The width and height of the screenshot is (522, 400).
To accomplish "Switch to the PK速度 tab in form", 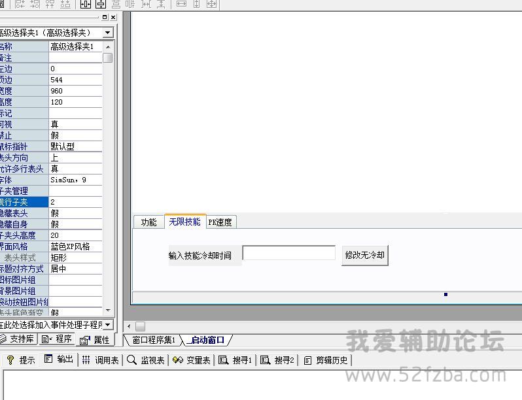I will pyautogui.click(x=220, y=222).
